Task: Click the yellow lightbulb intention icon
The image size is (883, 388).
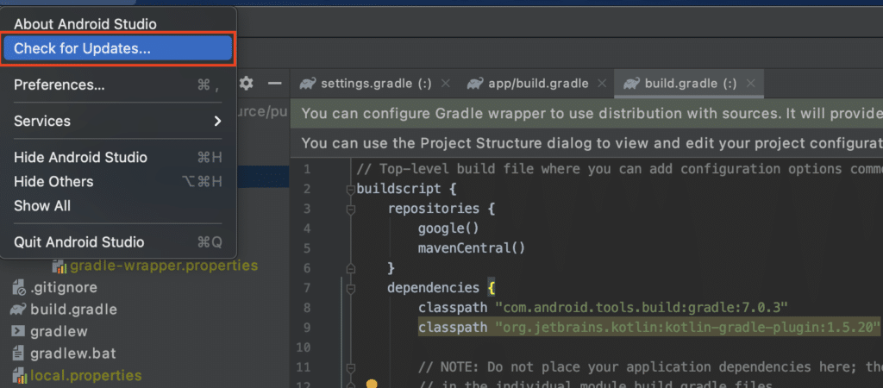Action: tap(371, 384)
